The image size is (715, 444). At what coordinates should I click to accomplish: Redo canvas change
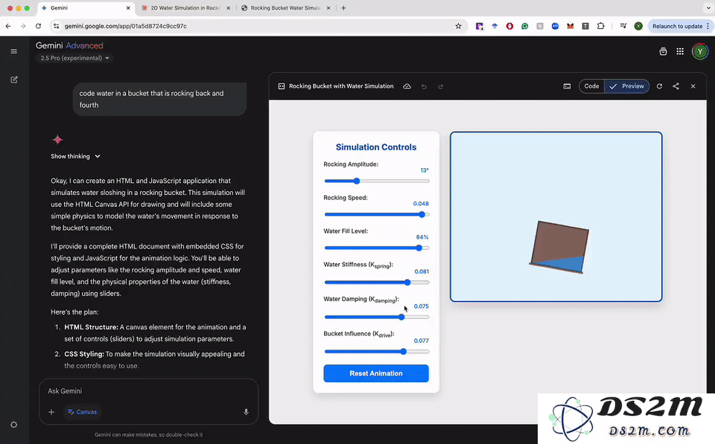440,86
